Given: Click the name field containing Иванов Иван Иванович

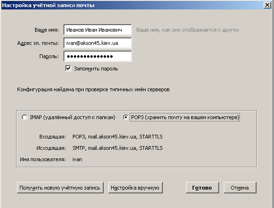Looking at the screenshot, I should click(x=97, y=30).
